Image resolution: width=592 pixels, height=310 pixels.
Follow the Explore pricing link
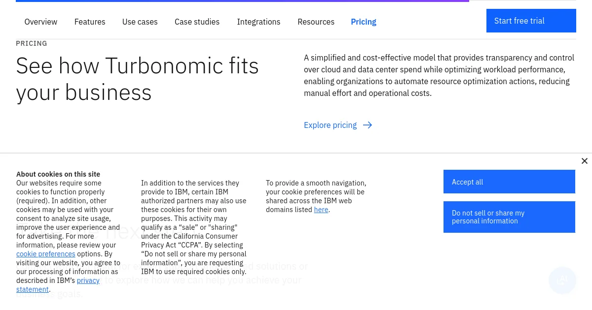[338, 125]
